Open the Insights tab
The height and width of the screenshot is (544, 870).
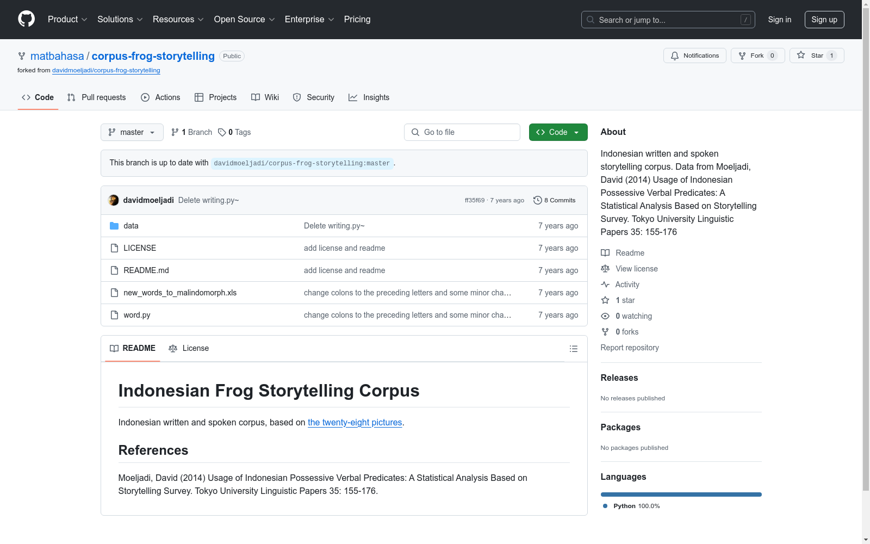(x=369, y=97)
